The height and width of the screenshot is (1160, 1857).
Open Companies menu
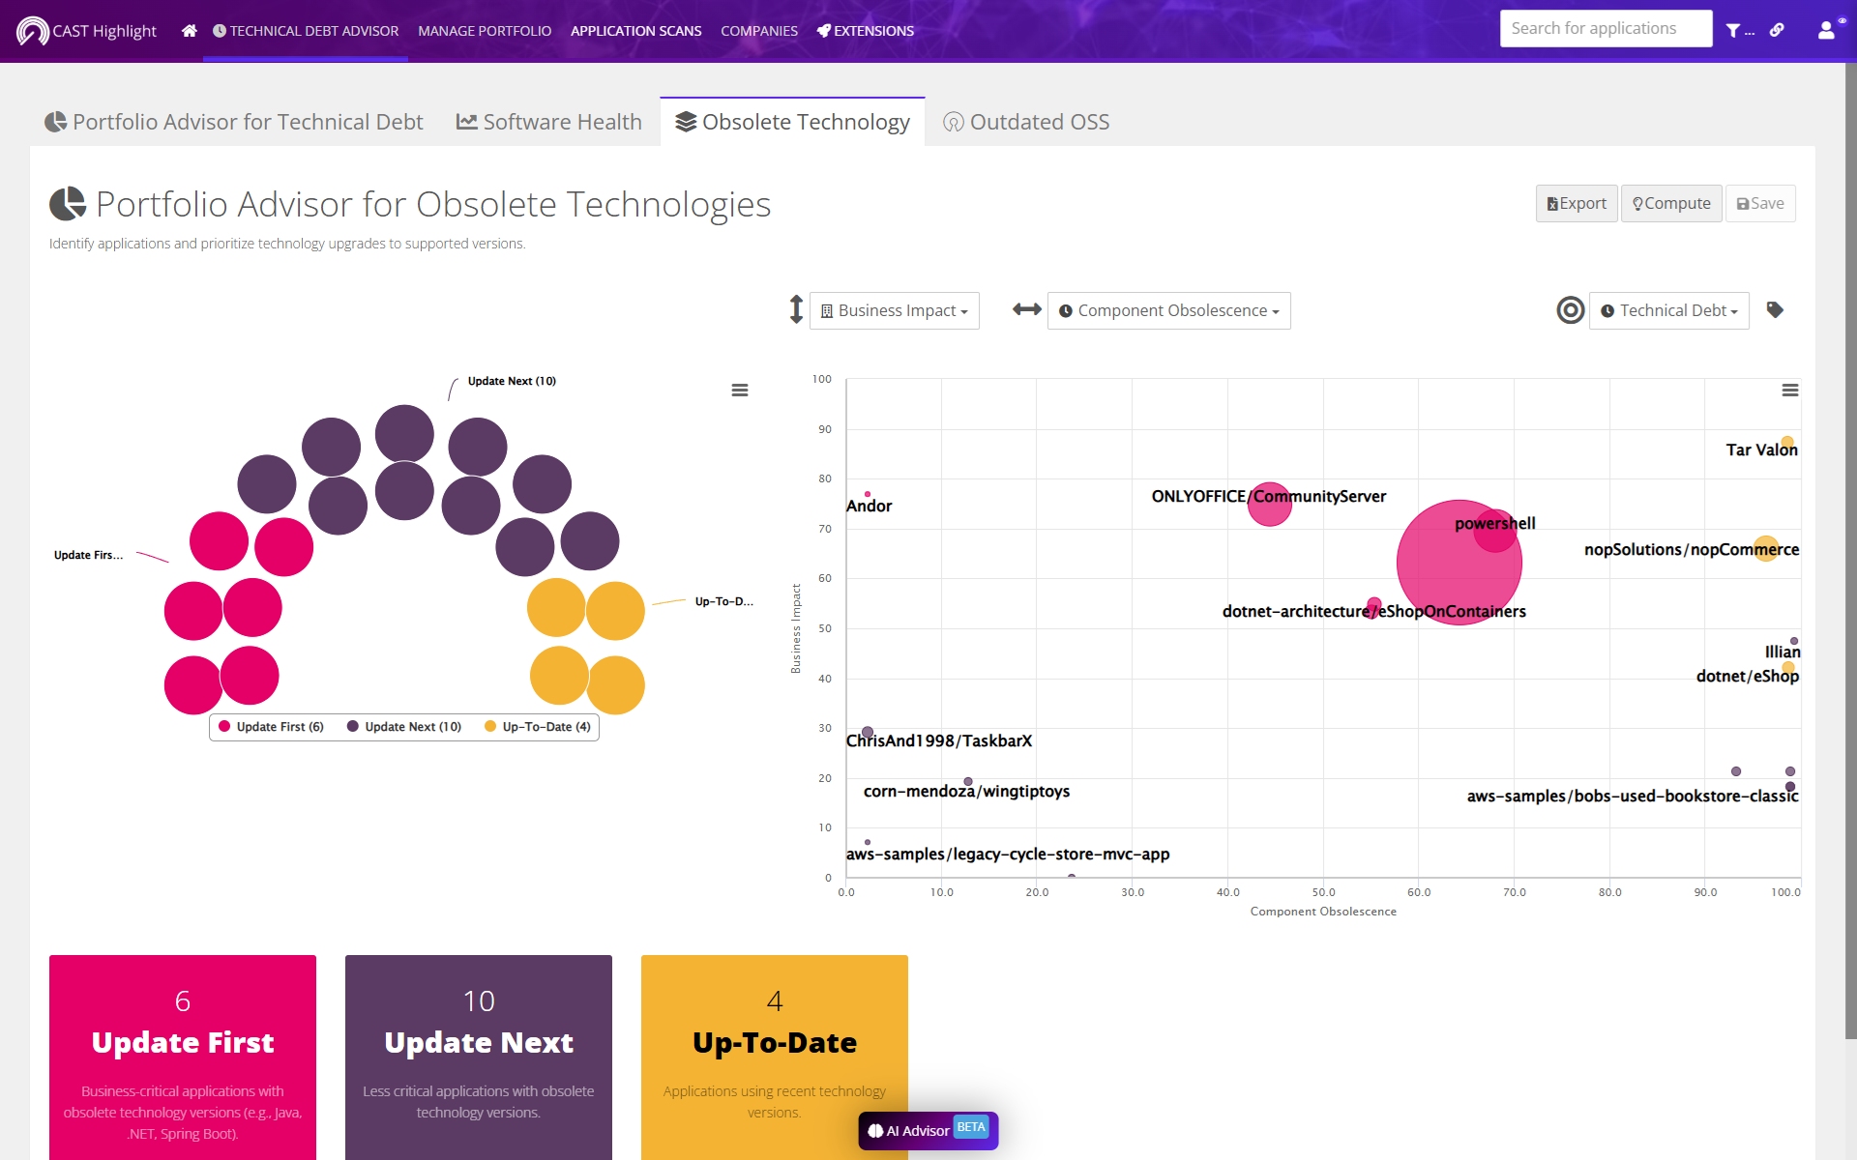pos(759,31)
